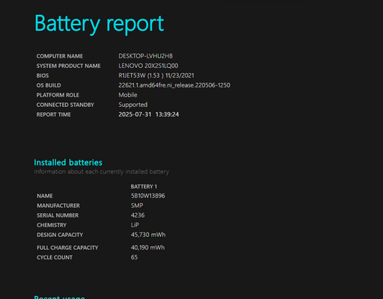
Task: Click the Battery report title heading
Action: tap(99, 24)
